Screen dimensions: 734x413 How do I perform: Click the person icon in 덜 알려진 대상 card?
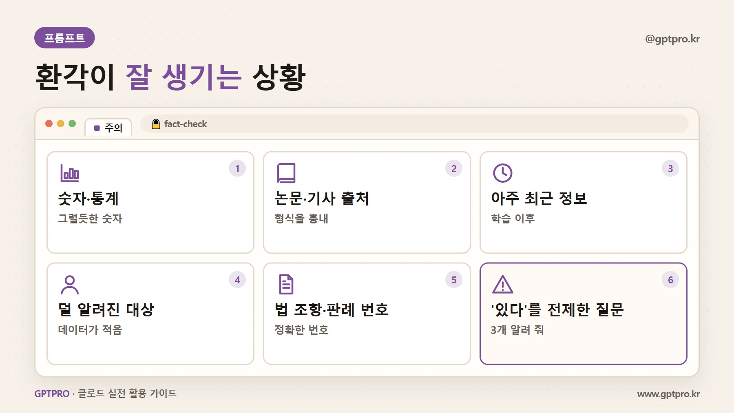coord(70,285)
